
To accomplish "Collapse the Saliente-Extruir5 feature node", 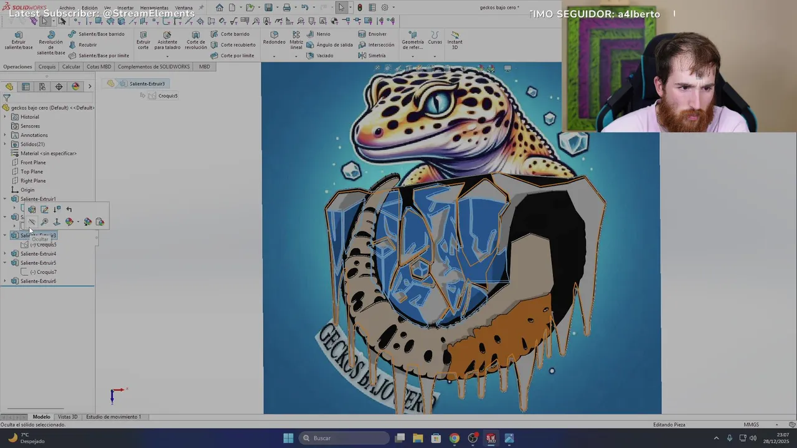I will point(6,263).
